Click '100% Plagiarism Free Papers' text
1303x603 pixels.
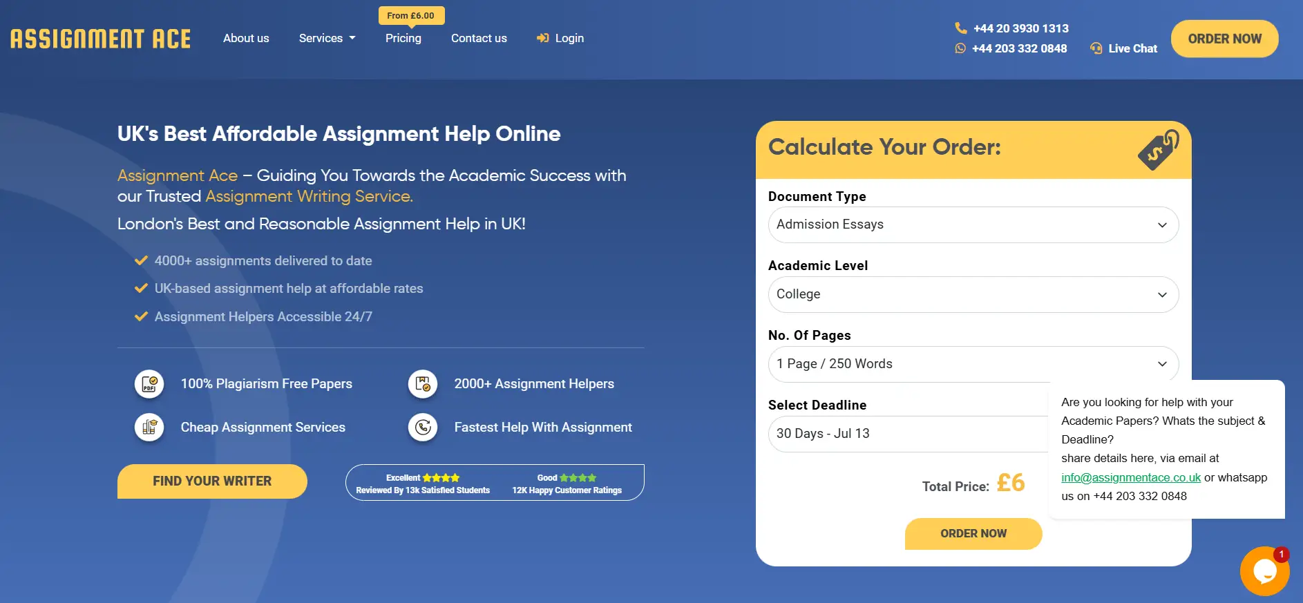[x=267, y=384]
